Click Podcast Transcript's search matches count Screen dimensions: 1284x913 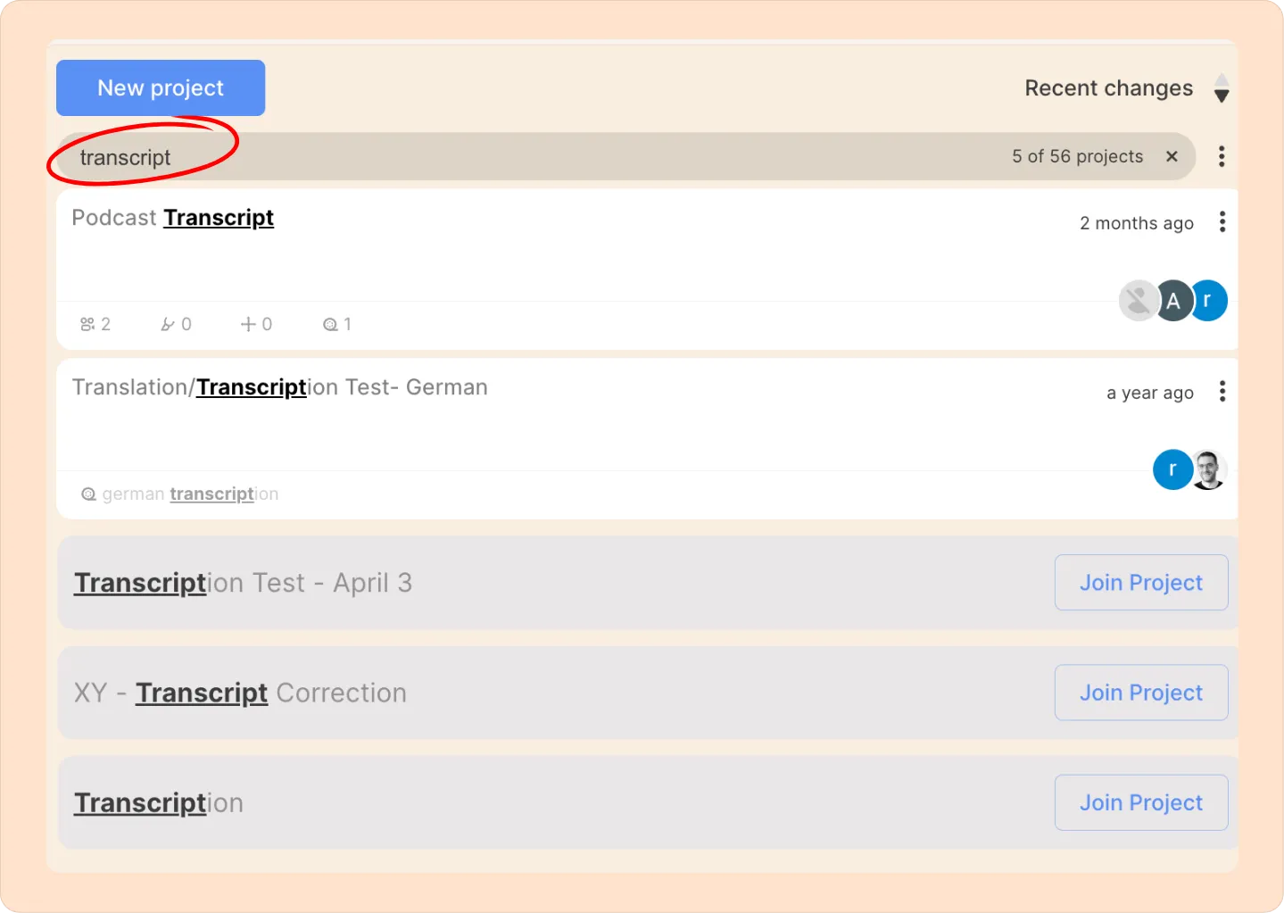click(x=337, y=324)
